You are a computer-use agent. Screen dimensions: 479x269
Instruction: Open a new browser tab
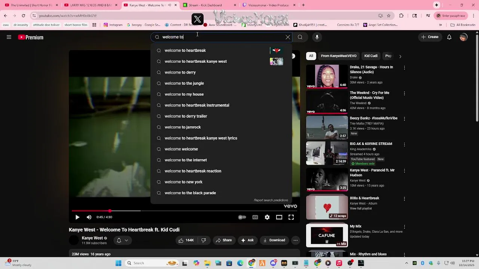(x=303, y=5)
